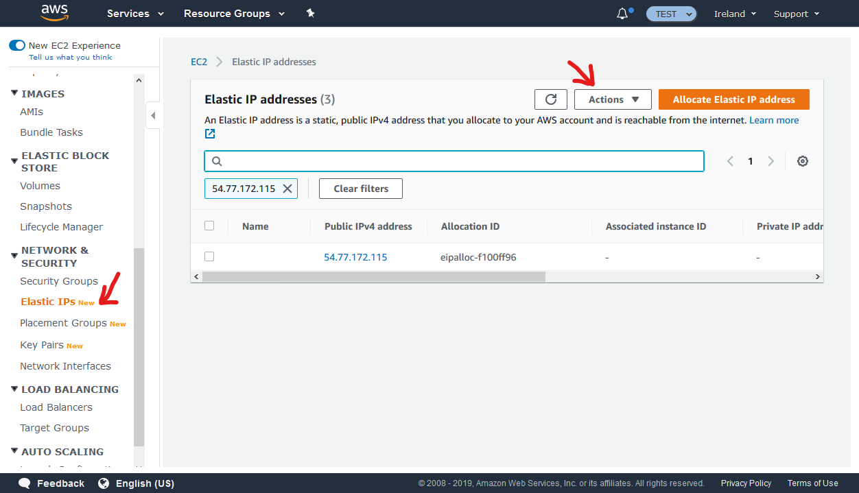Remove the 54.77.172.115 filter tag
The height and width of the screenshot is (493, 859).
tap(287, 189)
